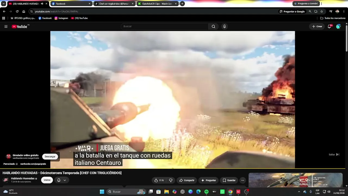Open the YouTube account avatar menu
This screenshot has height=196, width=348.
coord(338,26)
